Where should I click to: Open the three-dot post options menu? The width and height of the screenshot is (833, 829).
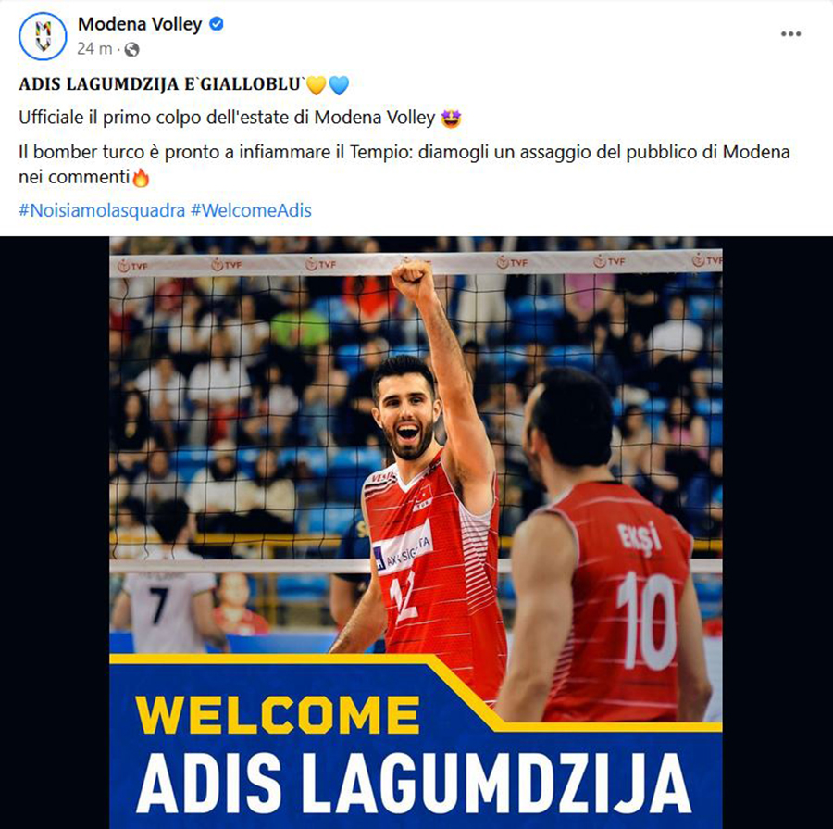tap(790, 34)
